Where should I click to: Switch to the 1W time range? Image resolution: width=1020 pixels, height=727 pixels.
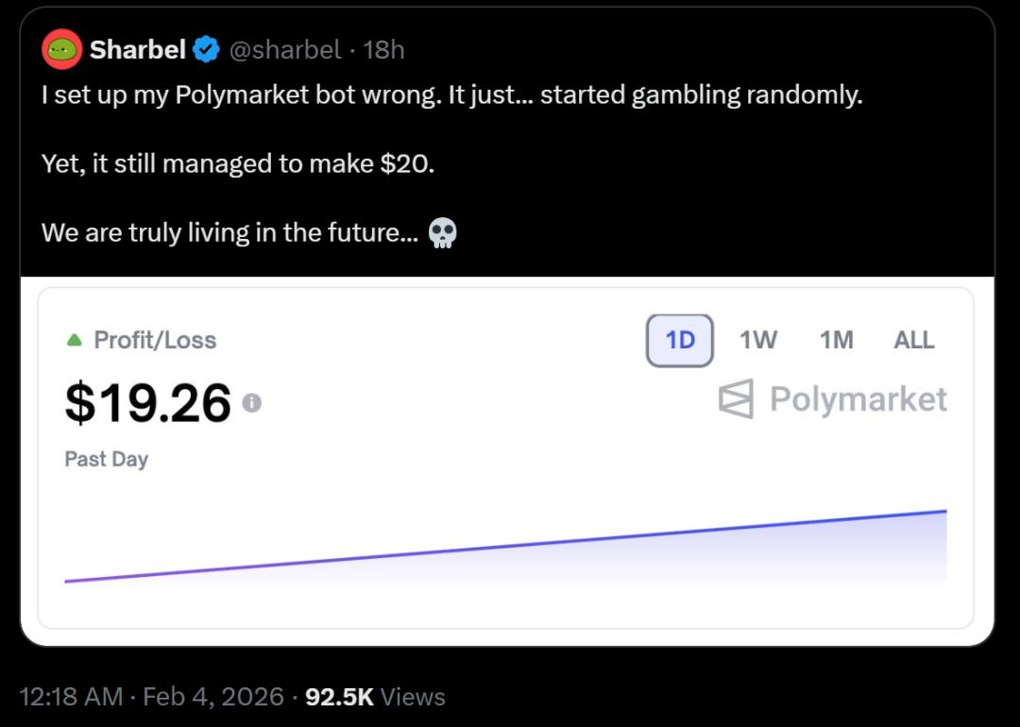[x=757, y=340]
